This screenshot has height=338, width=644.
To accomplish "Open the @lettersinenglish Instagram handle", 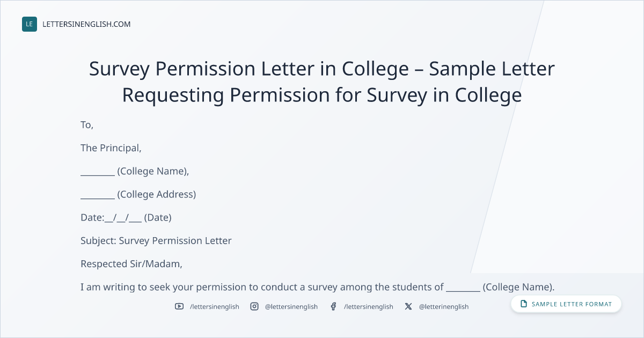I will pyautogui.click(x=291, y=306).
